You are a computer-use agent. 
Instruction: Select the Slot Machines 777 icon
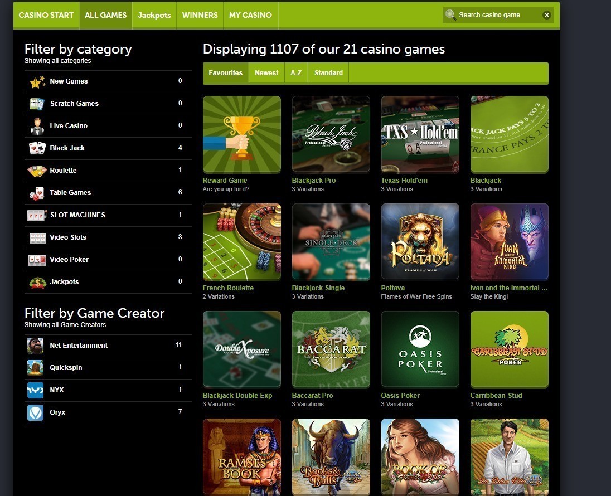pyautogui.click(x=36, y=215)
